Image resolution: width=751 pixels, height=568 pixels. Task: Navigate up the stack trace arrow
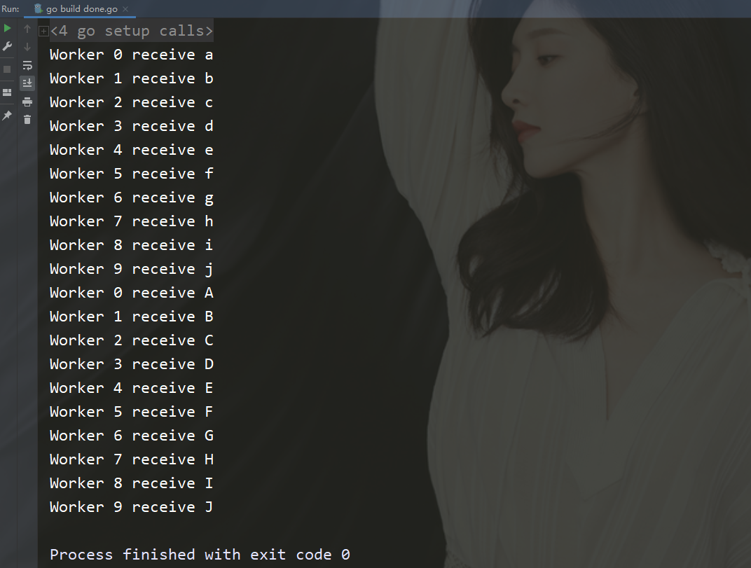(27, 29)
